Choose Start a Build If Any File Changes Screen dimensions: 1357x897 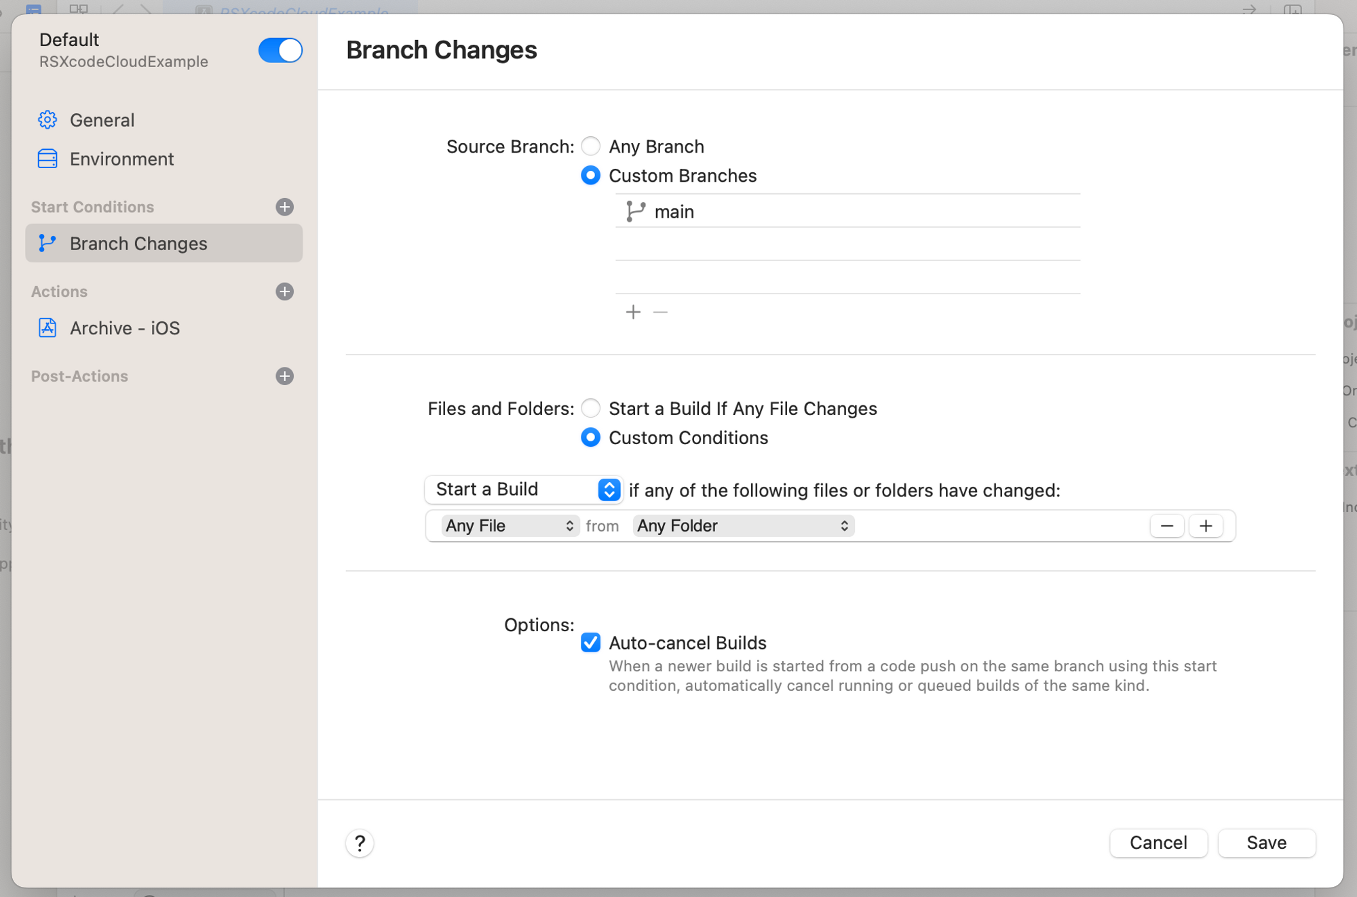pos(590,408)
